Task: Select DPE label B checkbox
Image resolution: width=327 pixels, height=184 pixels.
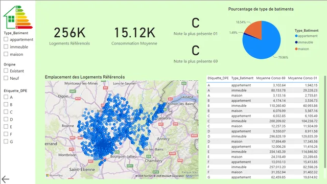Action: click(6, 104)
